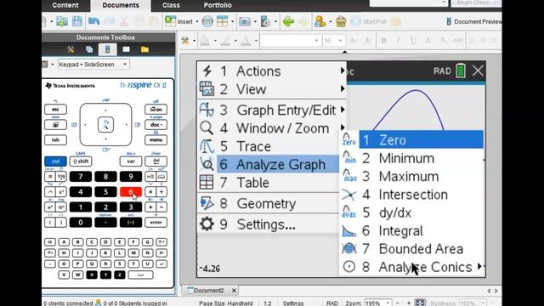Open the Page Sorter icon in toolbox

89,49
